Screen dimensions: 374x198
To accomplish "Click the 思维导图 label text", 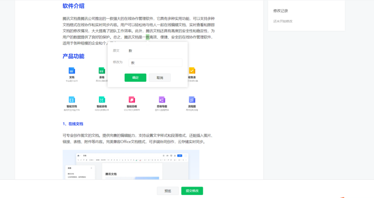I will click(162, 106).
